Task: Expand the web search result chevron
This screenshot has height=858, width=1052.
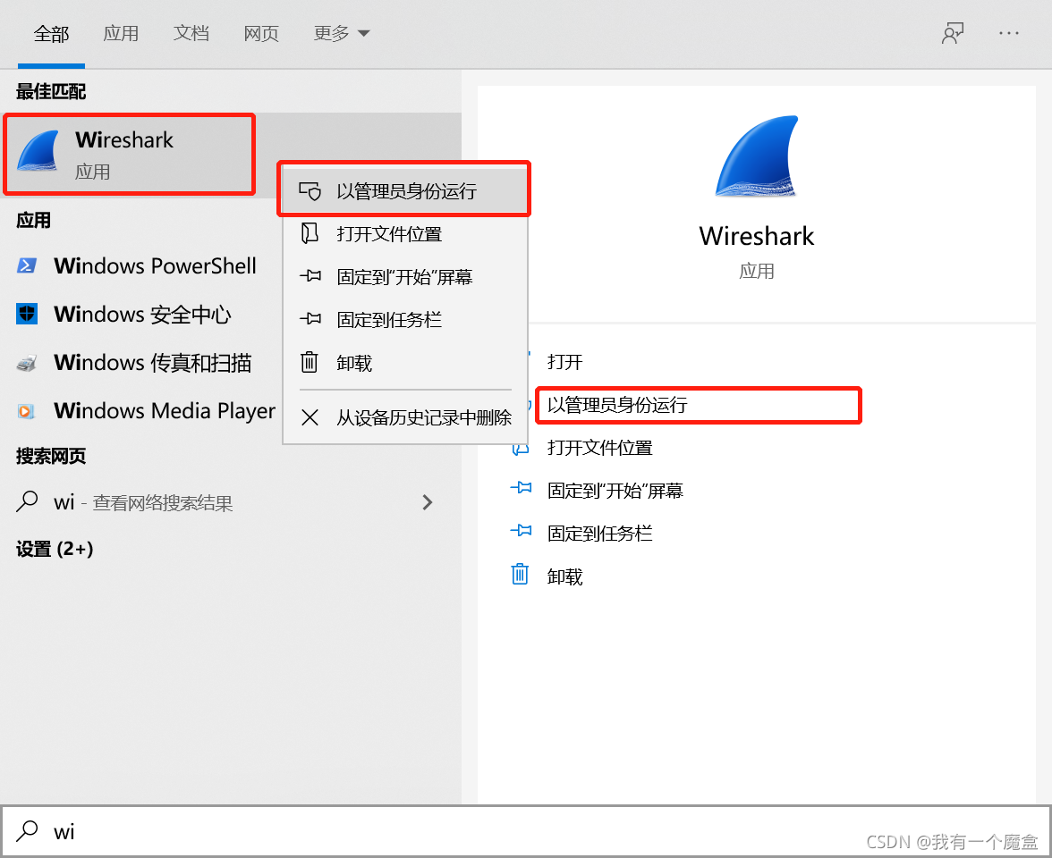Action: (428, 502)
